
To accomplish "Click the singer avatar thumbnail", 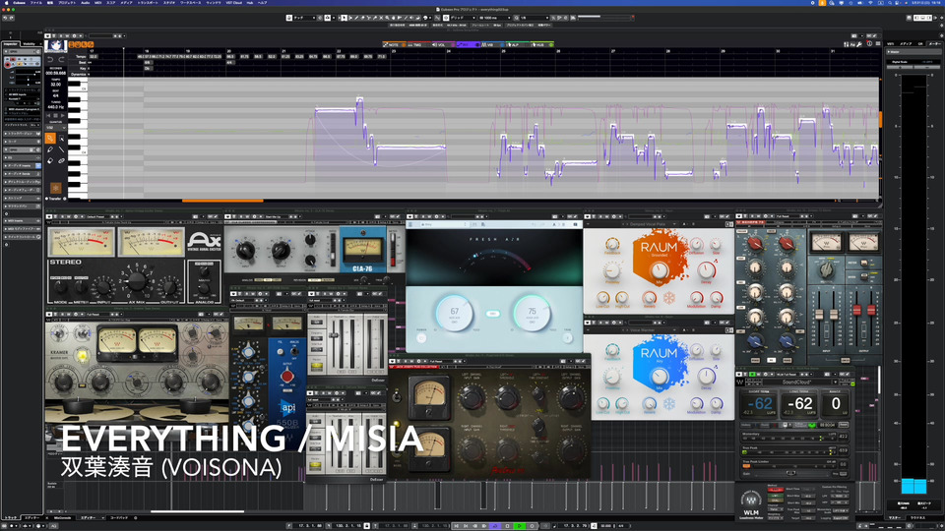I will (55, 46).
